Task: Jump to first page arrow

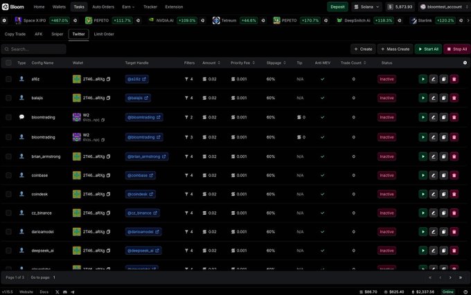Action: click(x=430, y=278)
